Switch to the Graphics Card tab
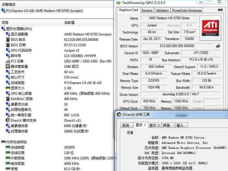 (128, 10)
